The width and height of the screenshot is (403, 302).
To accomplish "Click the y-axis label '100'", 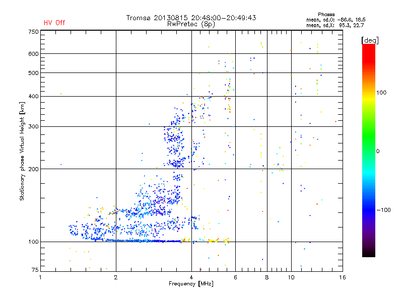I will [33, 242].
